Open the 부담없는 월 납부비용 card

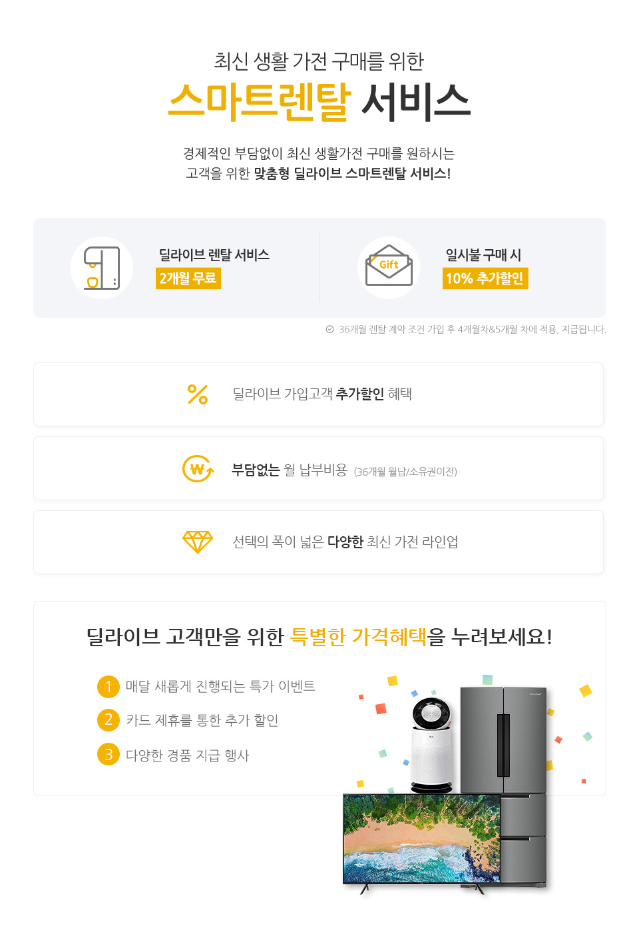318,468
